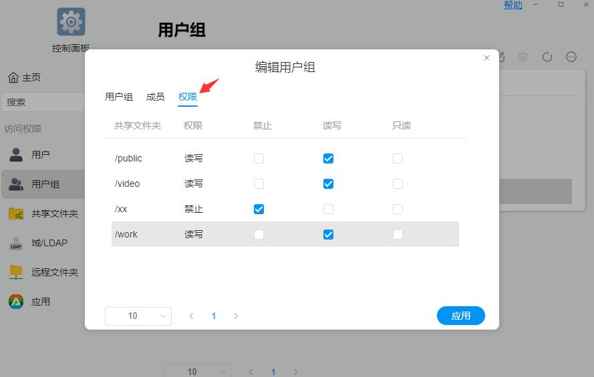
Task: Click the 应用 apply button
Action: coord(460,316)
